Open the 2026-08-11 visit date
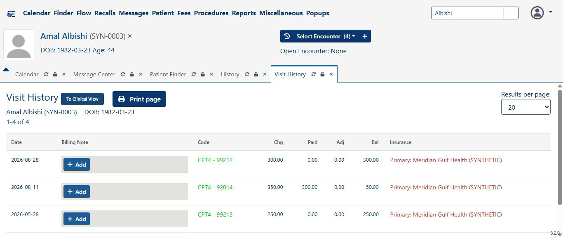This screenshot has height=238, width=563. (x=25, y=187)
